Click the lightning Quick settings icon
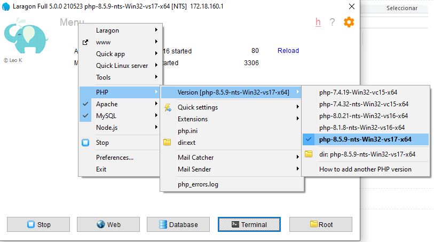Image resolution: width=434 pixels, height=242 pixels. [x=168, y=107]
